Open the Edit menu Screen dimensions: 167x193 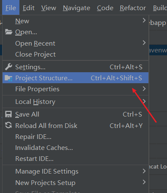coord(29,8)
